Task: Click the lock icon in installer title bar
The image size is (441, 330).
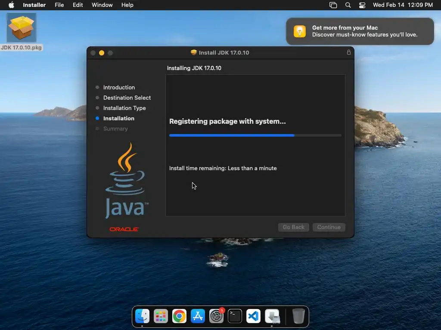Action: 349,52
